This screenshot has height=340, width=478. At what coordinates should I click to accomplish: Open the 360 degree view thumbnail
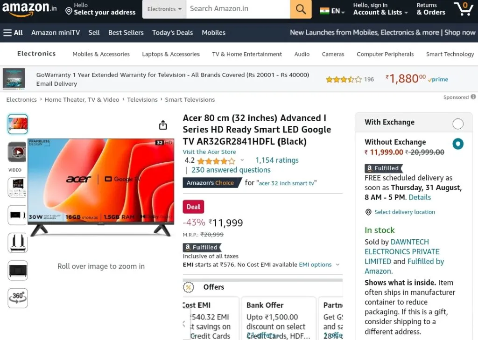click(18, 298)
